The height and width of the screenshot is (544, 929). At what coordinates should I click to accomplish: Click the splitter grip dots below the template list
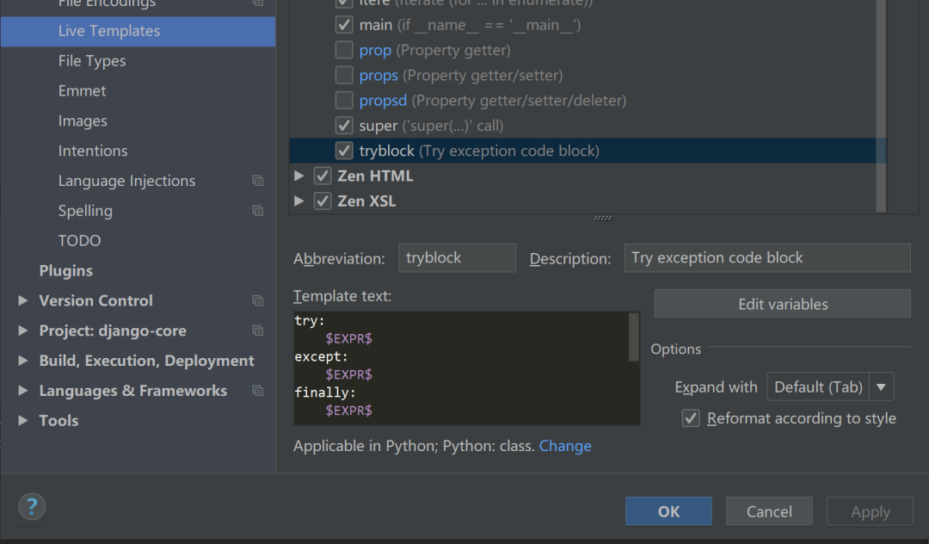click(x=602, y=219)
